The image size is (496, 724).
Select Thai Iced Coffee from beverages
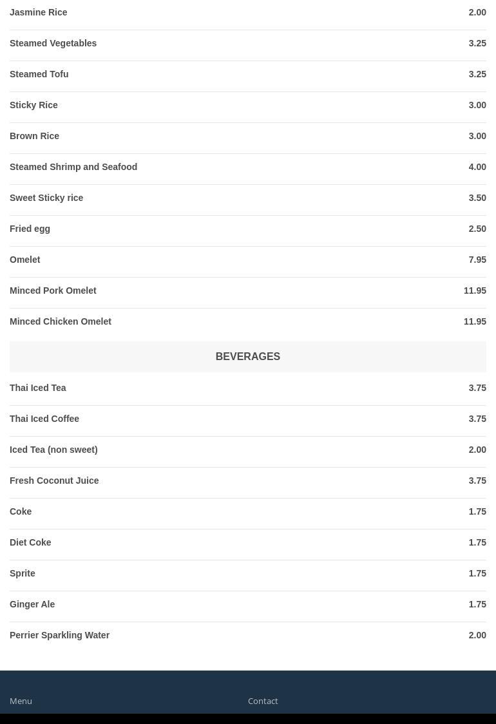[x=44, y=419]
